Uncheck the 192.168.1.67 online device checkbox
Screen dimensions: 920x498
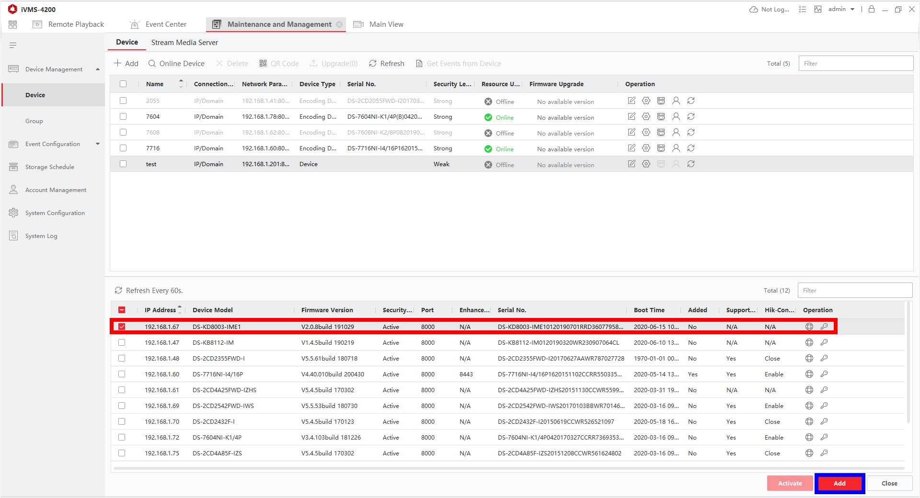[122, 327]
